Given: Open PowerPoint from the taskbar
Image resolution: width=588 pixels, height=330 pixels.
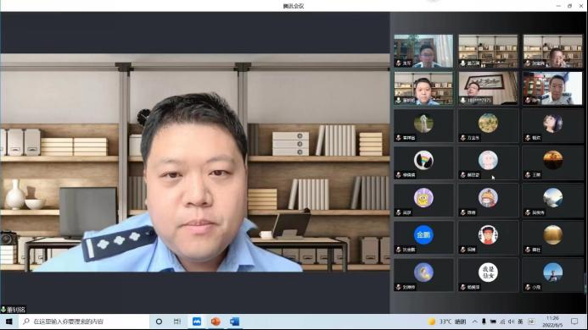Looking at the screenshot, I should click(x=216, y=322).
